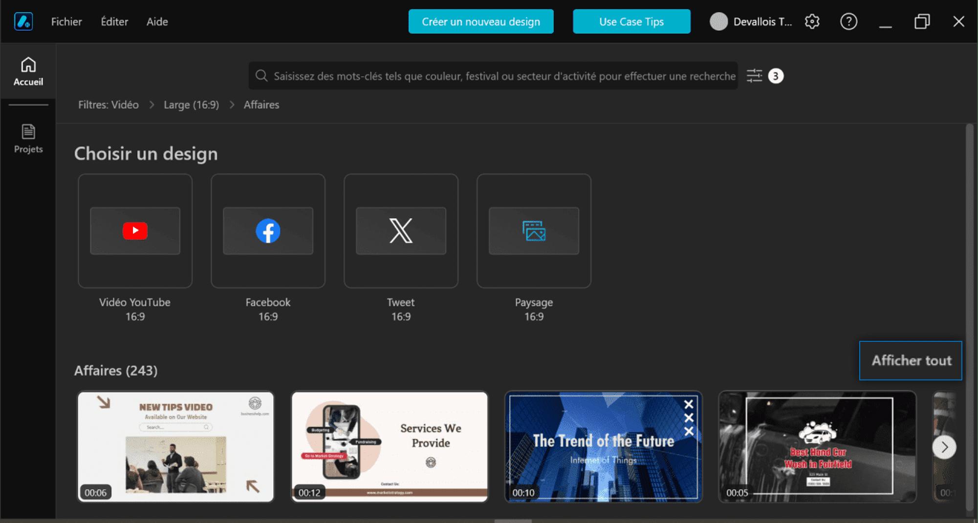The image size is (978, 523).
Task: Open New Tips Video template
Action: 175,446
